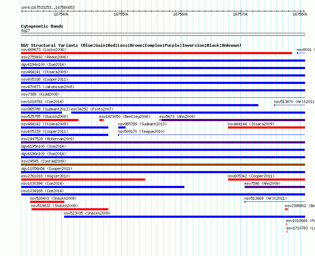Click the esv1010664 variant label
Screen dimensions: 315x256
tap(300, 221)
